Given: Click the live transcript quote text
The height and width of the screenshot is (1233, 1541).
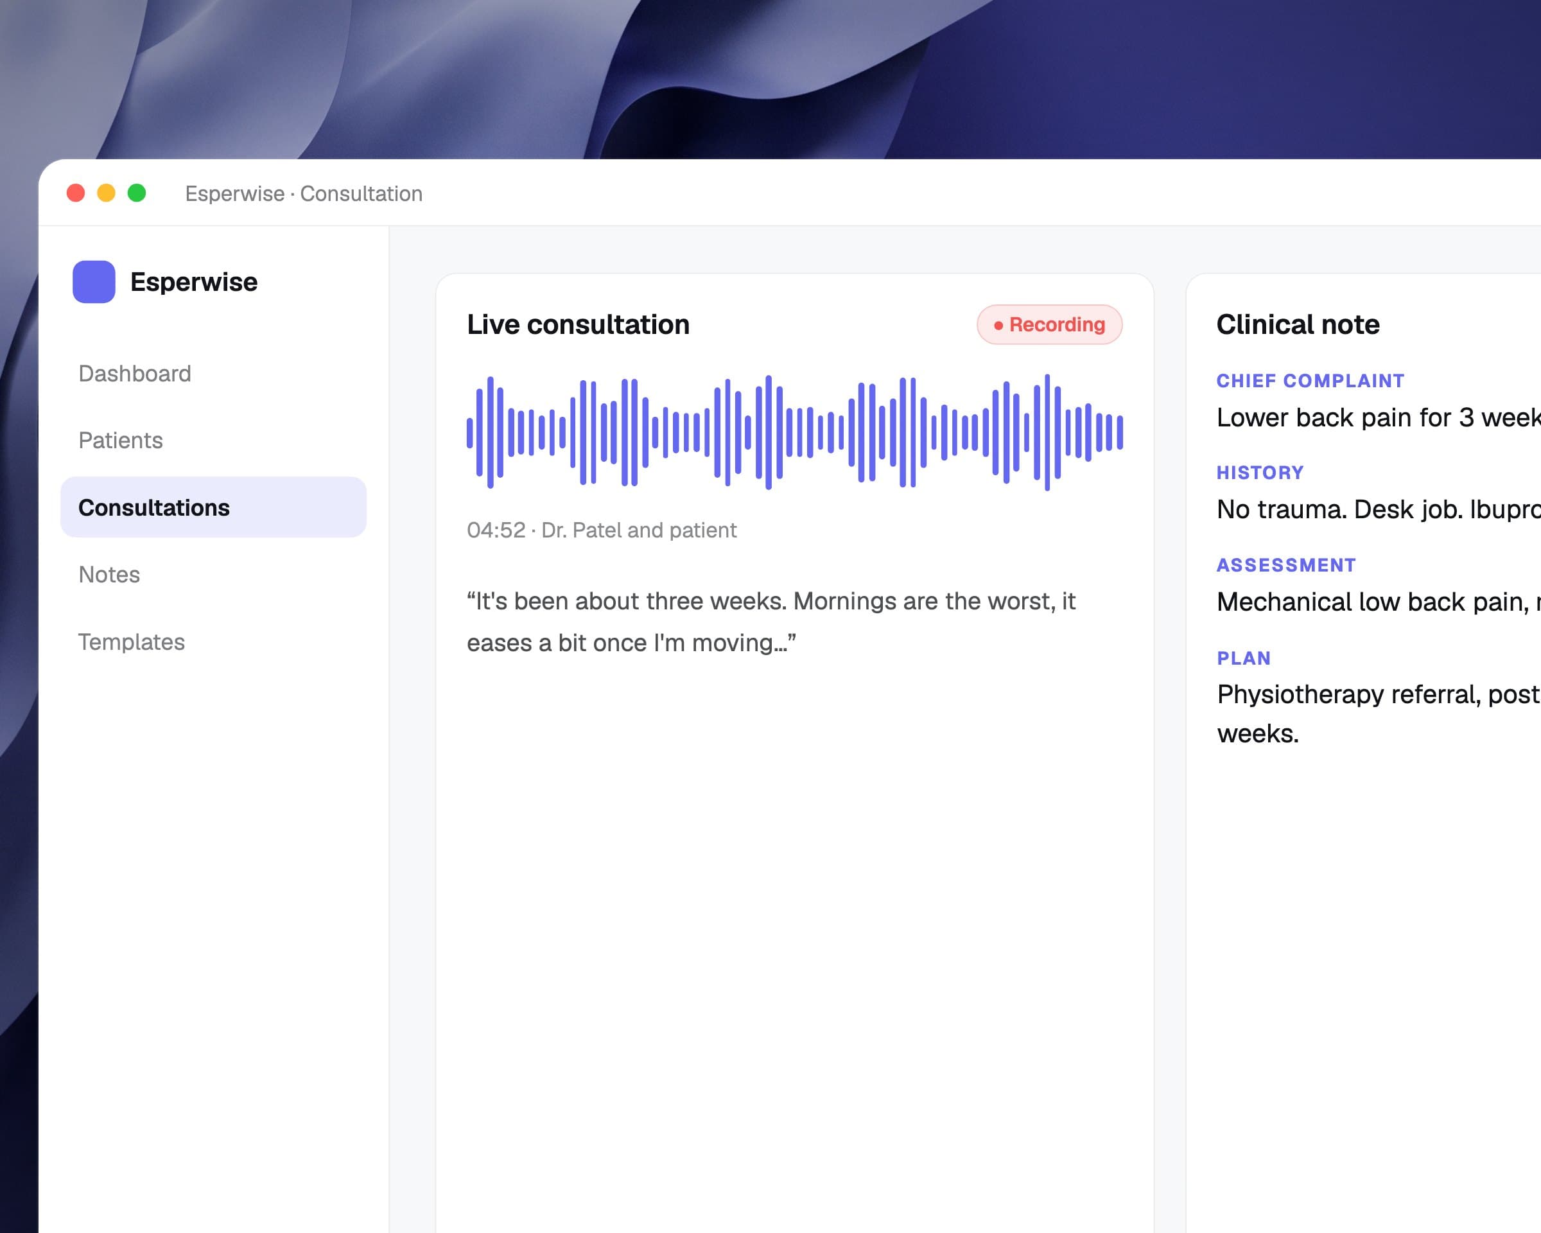Looking at the screenshot, I should tap(771, 622).
